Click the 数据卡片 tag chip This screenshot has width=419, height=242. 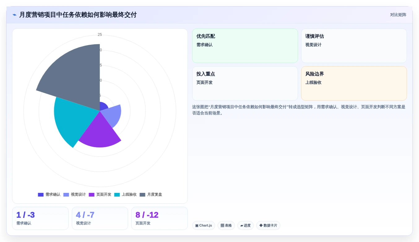tap(268, 226)
